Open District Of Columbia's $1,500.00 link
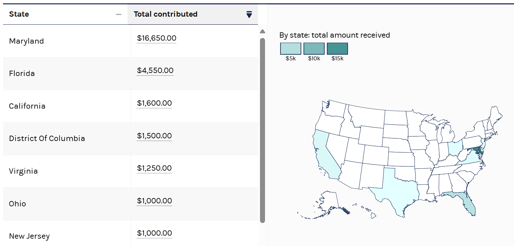The image size is (514, 246). (x=154, y=136)
